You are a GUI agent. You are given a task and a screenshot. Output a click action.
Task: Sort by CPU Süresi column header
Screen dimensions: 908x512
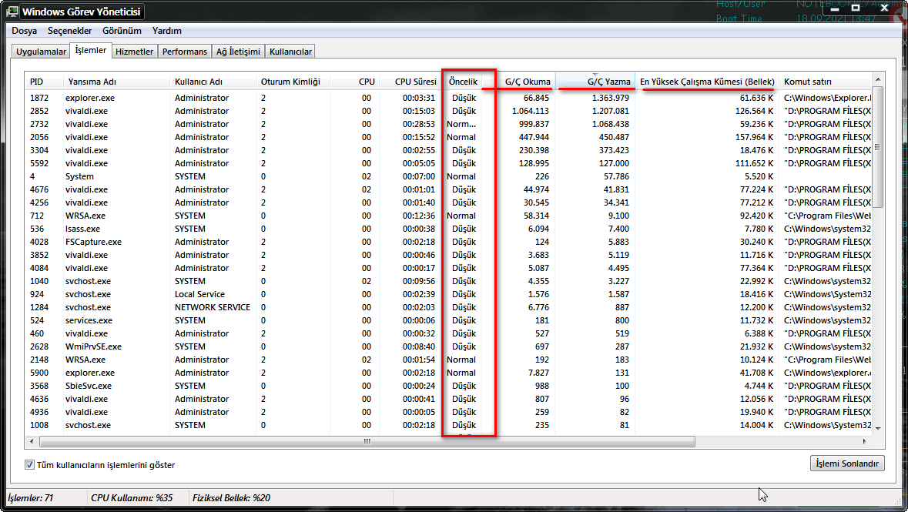click(410, 82)
